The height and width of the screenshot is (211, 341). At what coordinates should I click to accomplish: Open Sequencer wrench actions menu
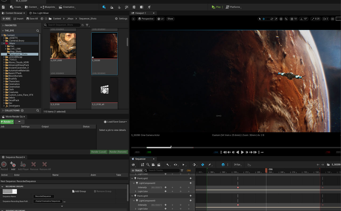168,165
